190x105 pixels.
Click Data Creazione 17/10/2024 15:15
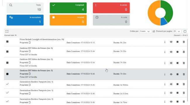tap(81, 43)
